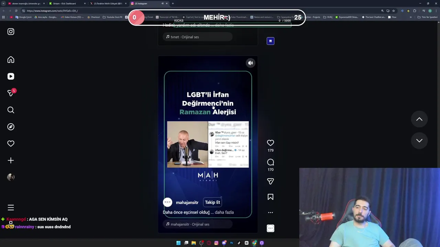Close the Instagram tab
440x247 pixels.
(167, 3)
